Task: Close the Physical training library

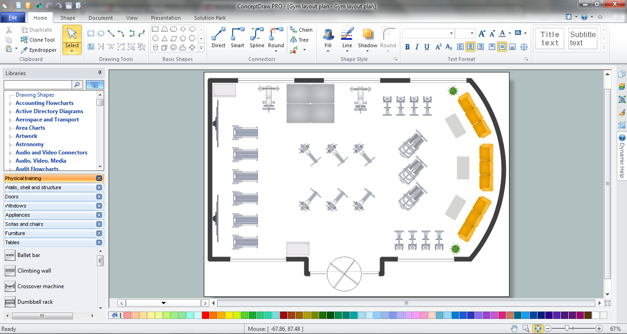Action: coord(99,178)
